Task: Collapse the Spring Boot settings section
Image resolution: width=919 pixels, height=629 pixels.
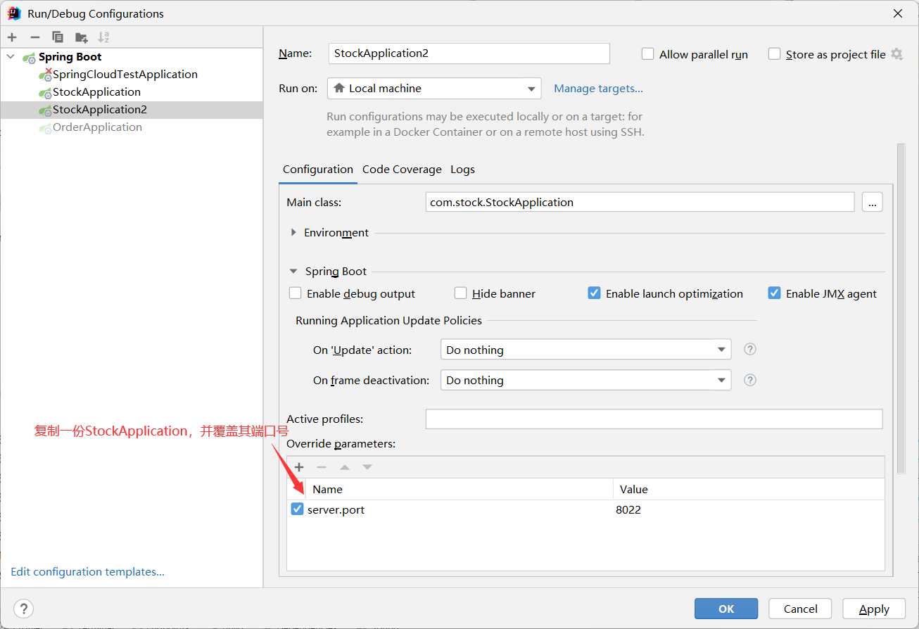Action: click(293, 272)
